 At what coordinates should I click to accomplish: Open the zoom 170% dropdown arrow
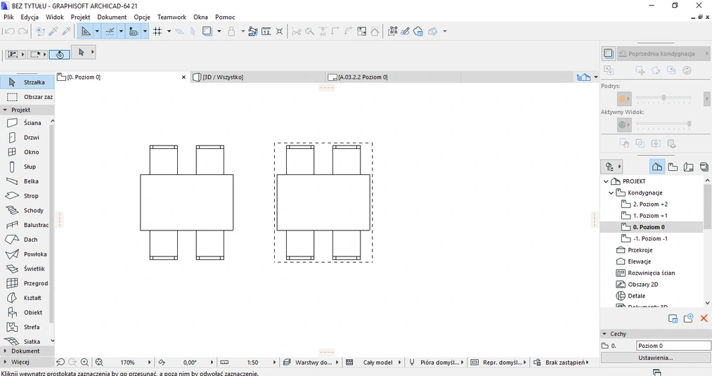tap(149, 363)
